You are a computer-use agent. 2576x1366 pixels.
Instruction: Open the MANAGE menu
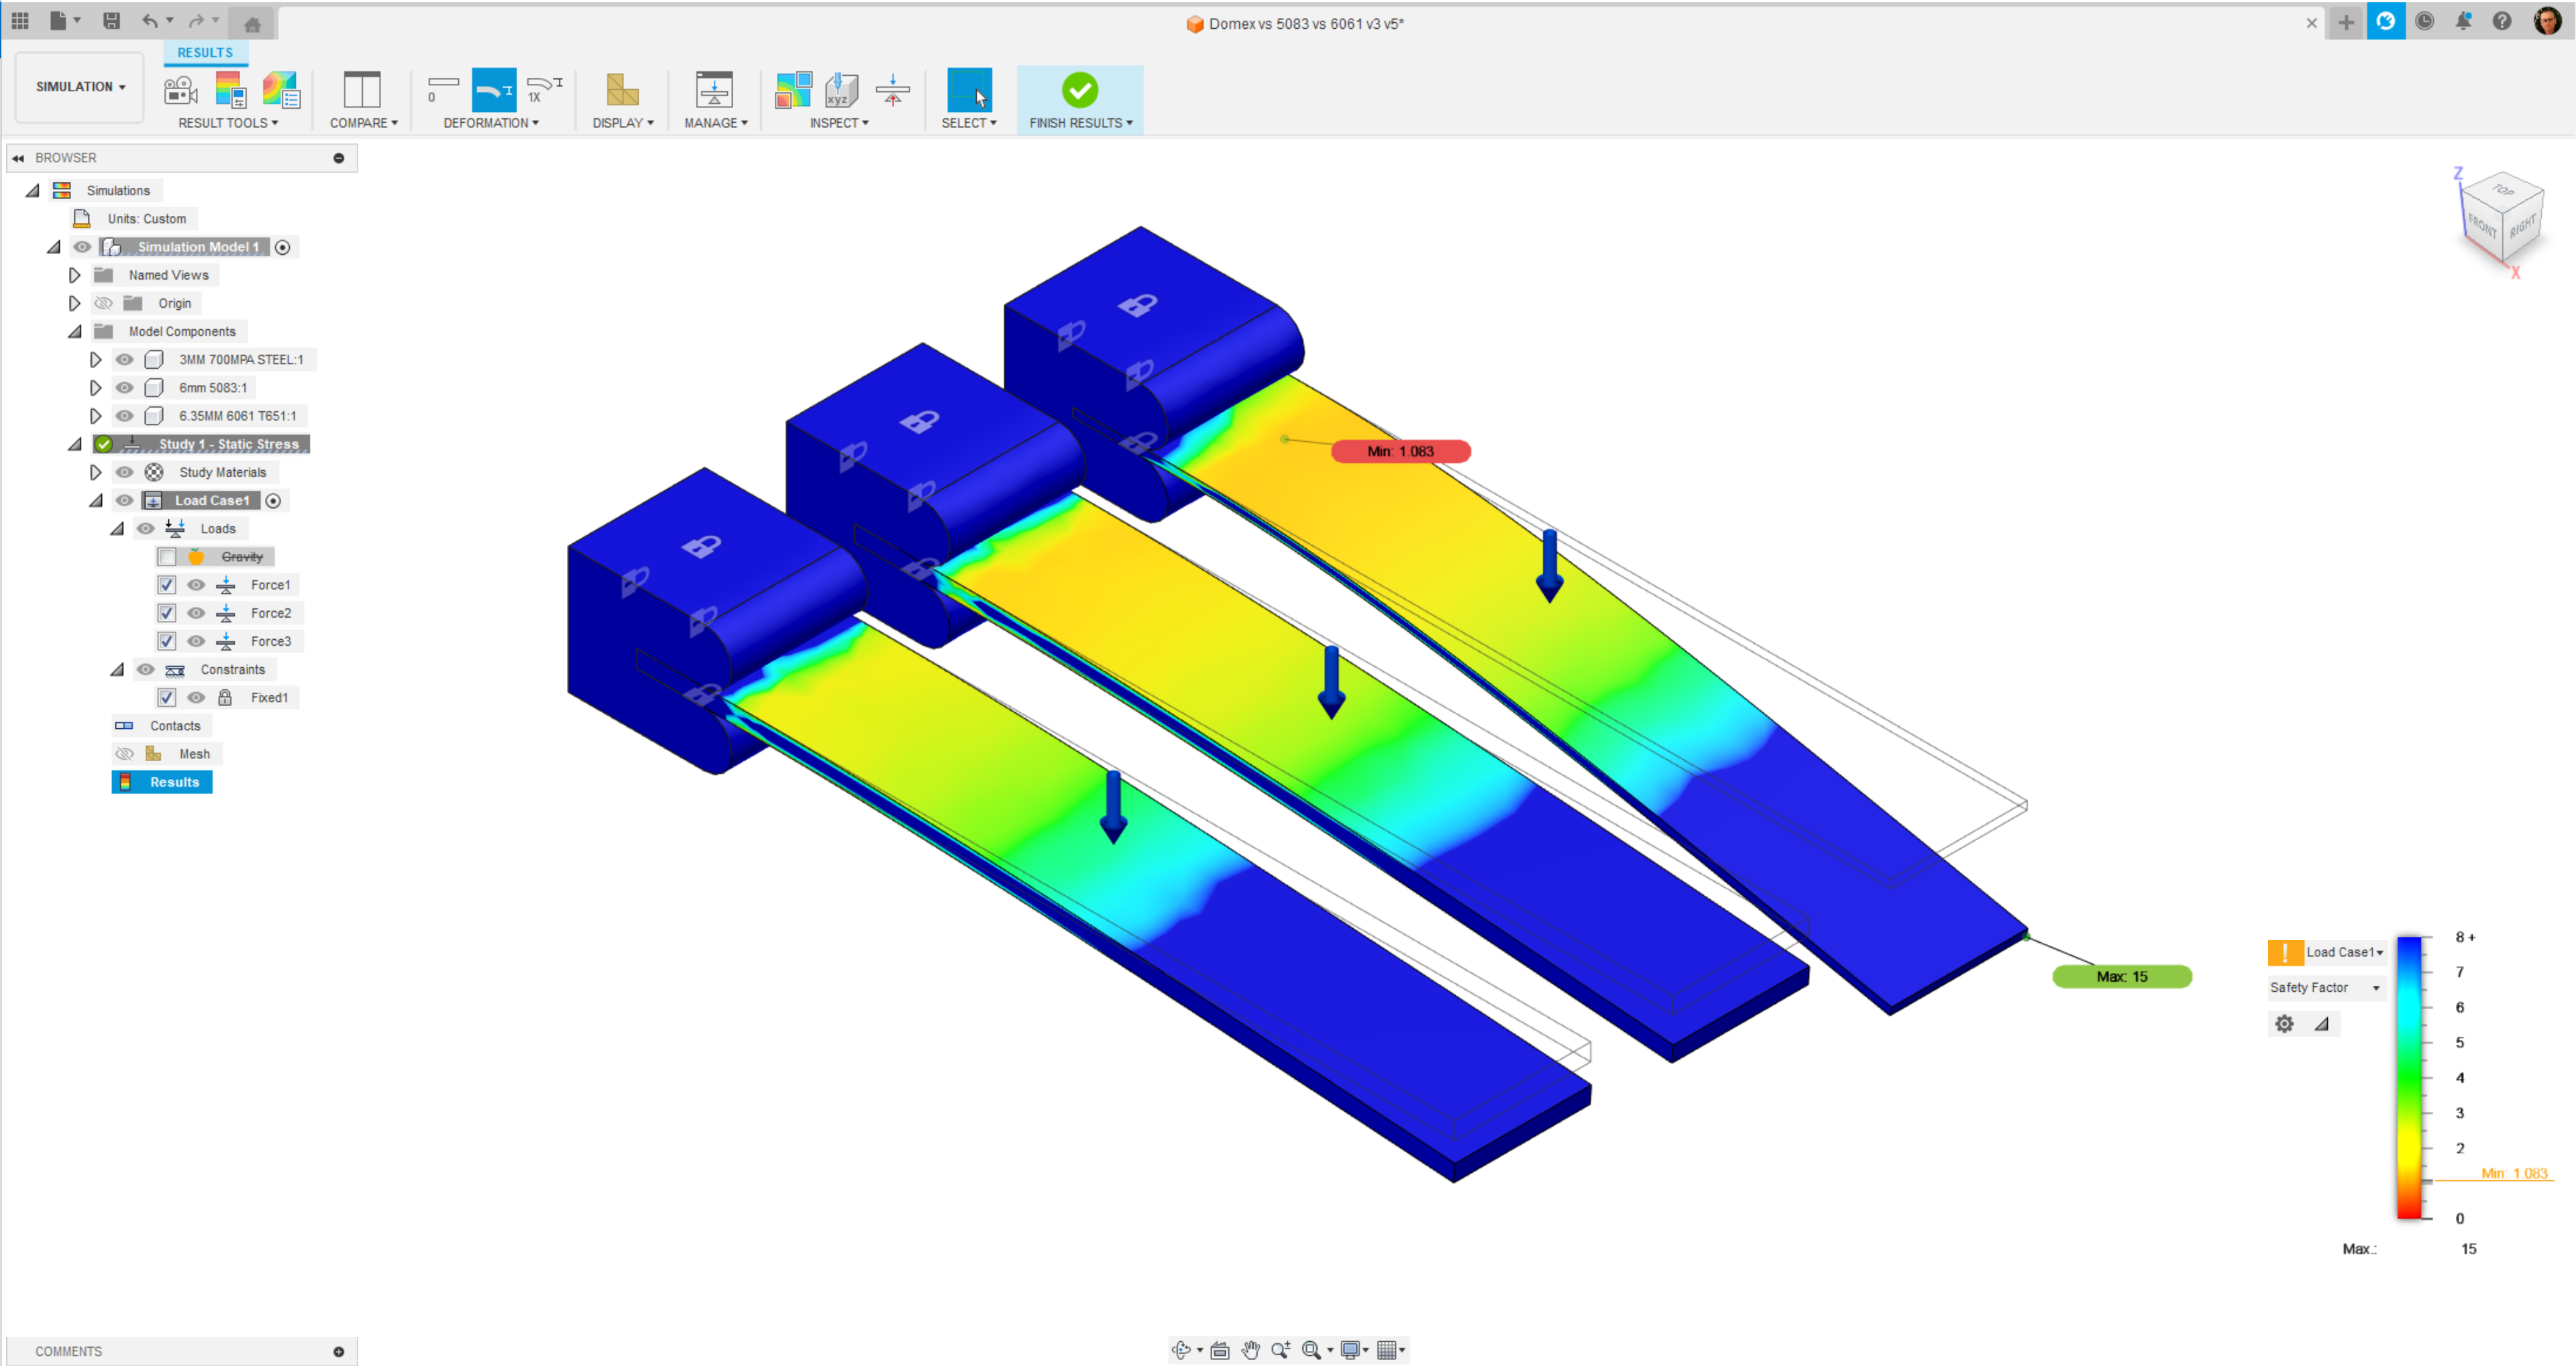click(x=716, y=123)
